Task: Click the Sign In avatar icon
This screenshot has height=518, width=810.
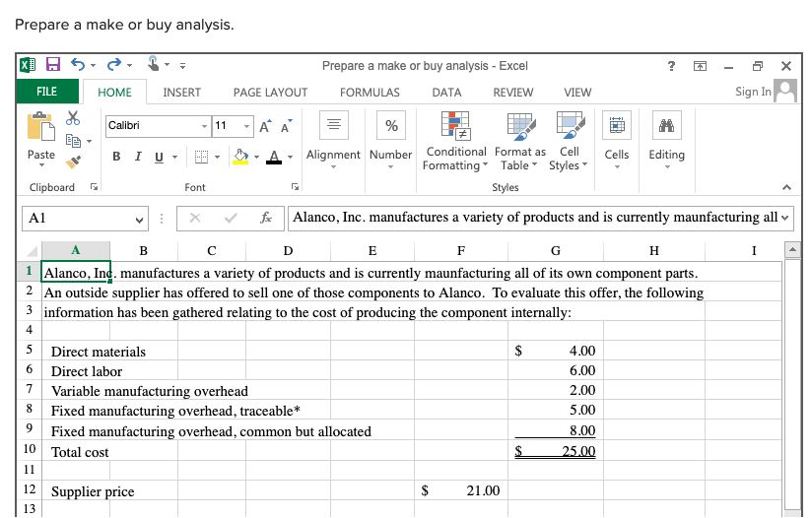Action: tap(785, 91)
